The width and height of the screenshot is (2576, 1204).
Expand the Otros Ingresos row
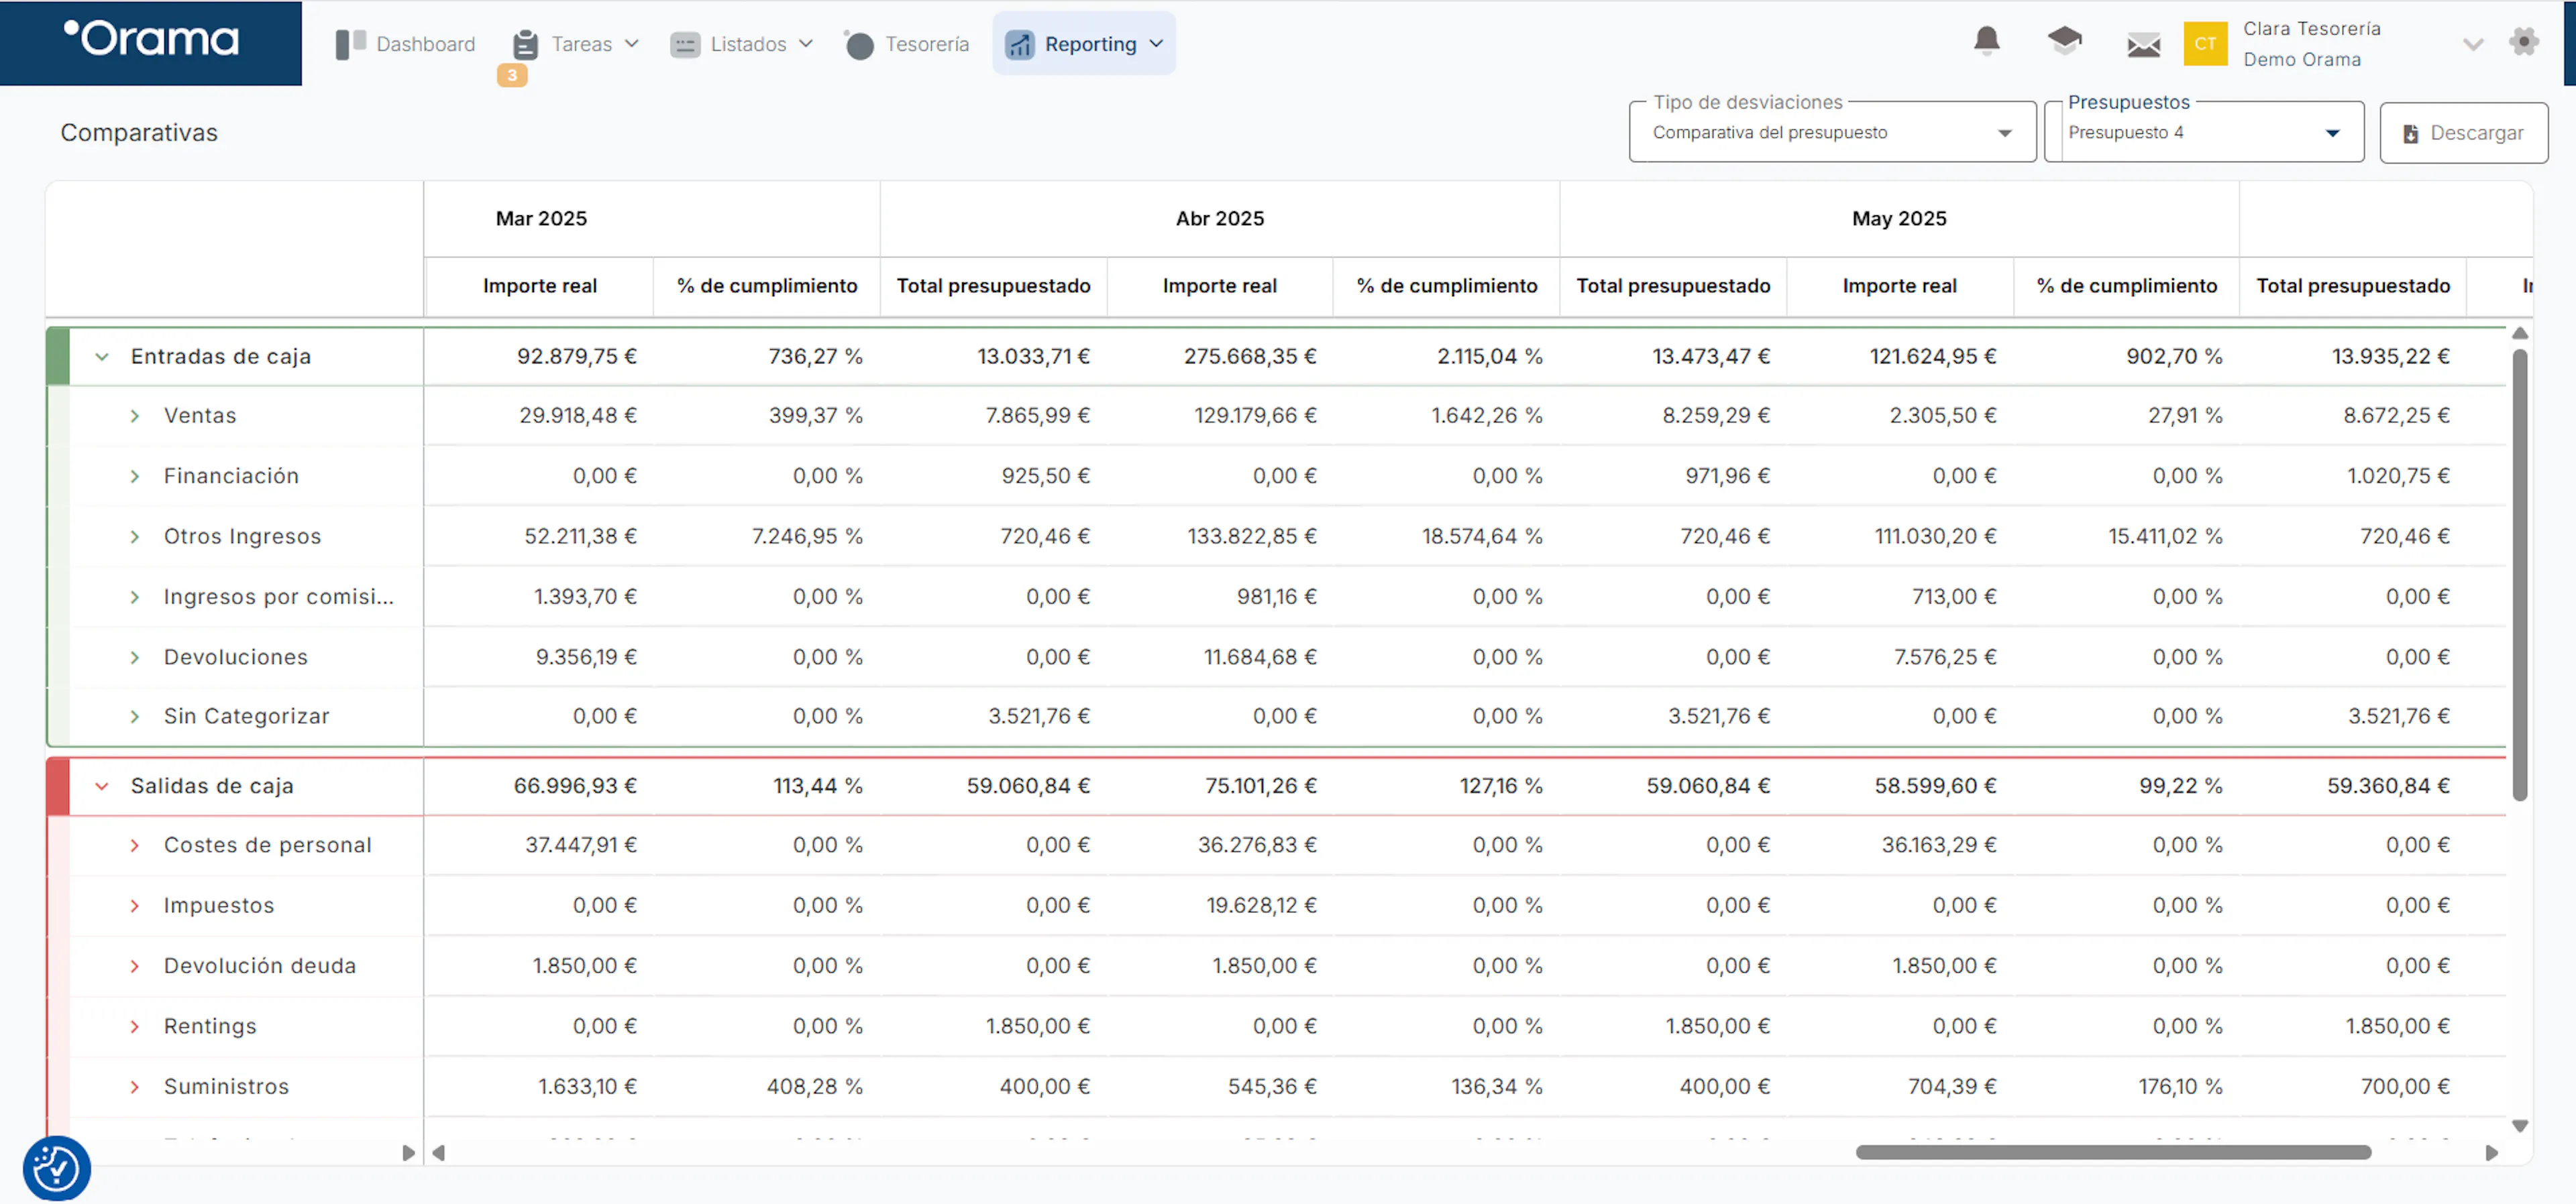(x=135, y=536)
